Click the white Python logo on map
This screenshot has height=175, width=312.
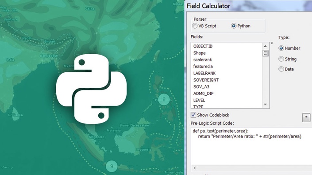tap(91, 89)
